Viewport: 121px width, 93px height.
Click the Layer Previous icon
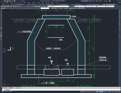pos(71,6)
